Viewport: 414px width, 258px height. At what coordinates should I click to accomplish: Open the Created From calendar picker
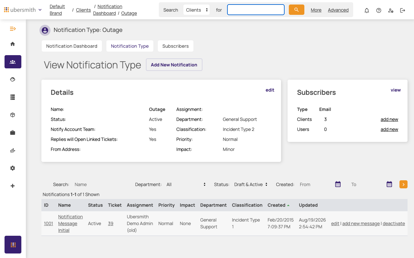[x=338, y=184]
